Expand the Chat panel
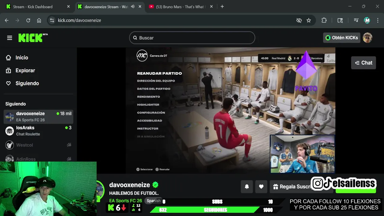Screen dimensions: 384x216 363,63
